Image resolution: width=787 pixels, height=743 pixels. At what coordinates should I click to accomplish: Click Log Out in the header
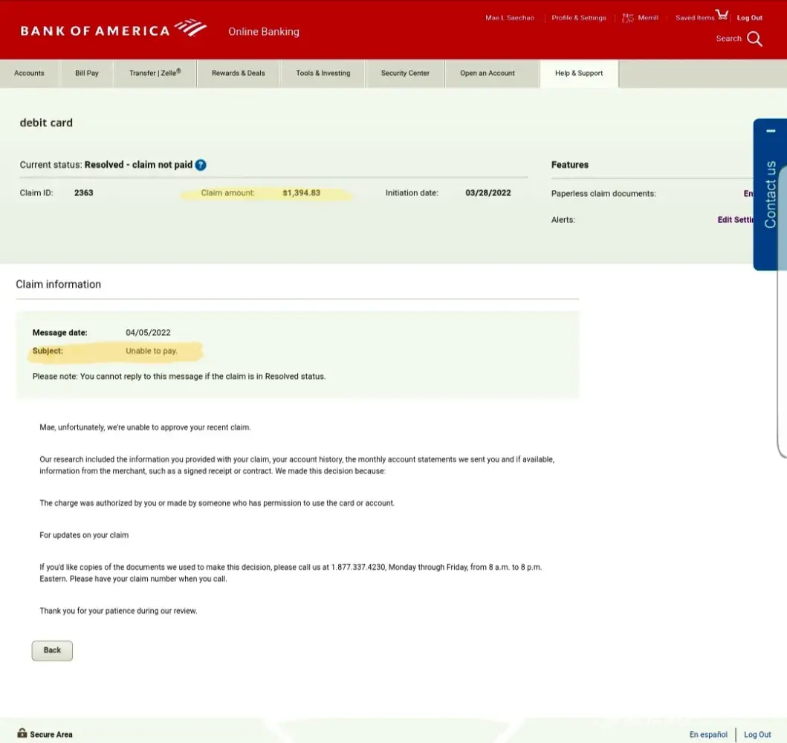(749, 18)
